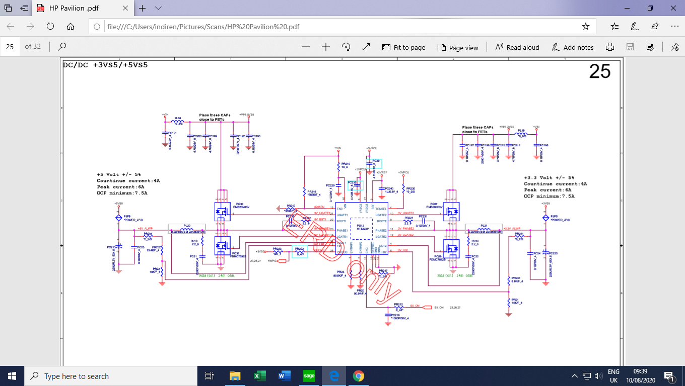Add this page to favorites star
This screenshot has height=386, width=685.
coord(585,26)
